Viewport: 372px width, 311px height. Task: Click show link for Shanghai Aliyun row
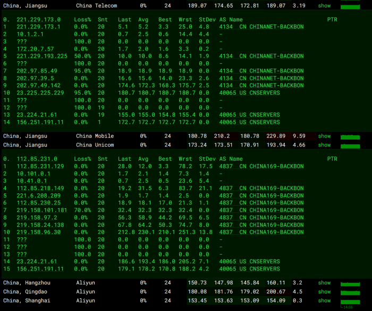(x=324, y=300)
